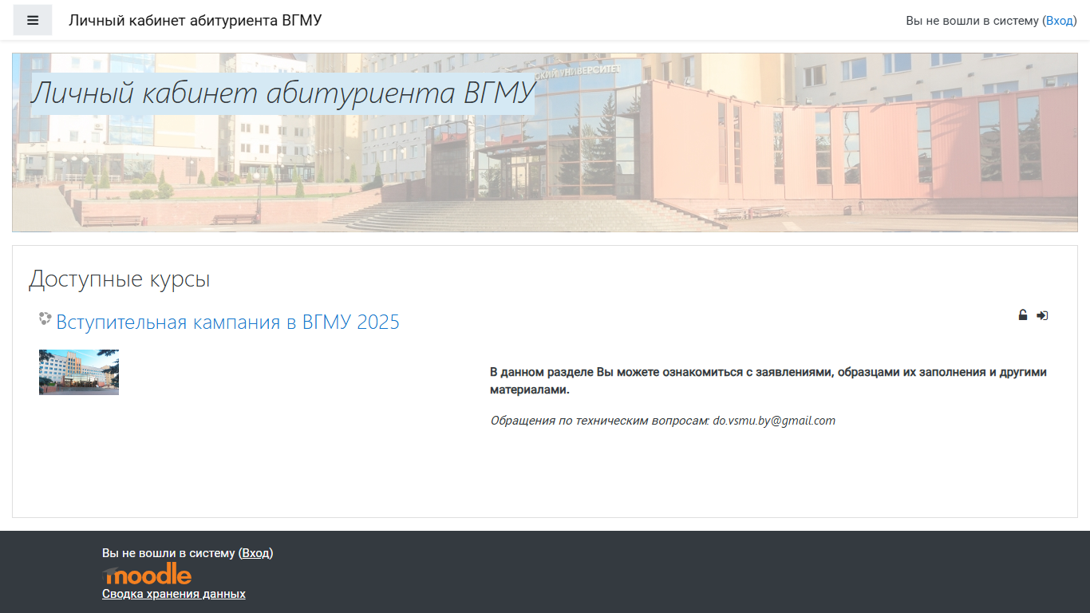Screen dimensions: 1090x613
Task: Click the footer text Вы не вошли в систему
Action: point(168,553)
